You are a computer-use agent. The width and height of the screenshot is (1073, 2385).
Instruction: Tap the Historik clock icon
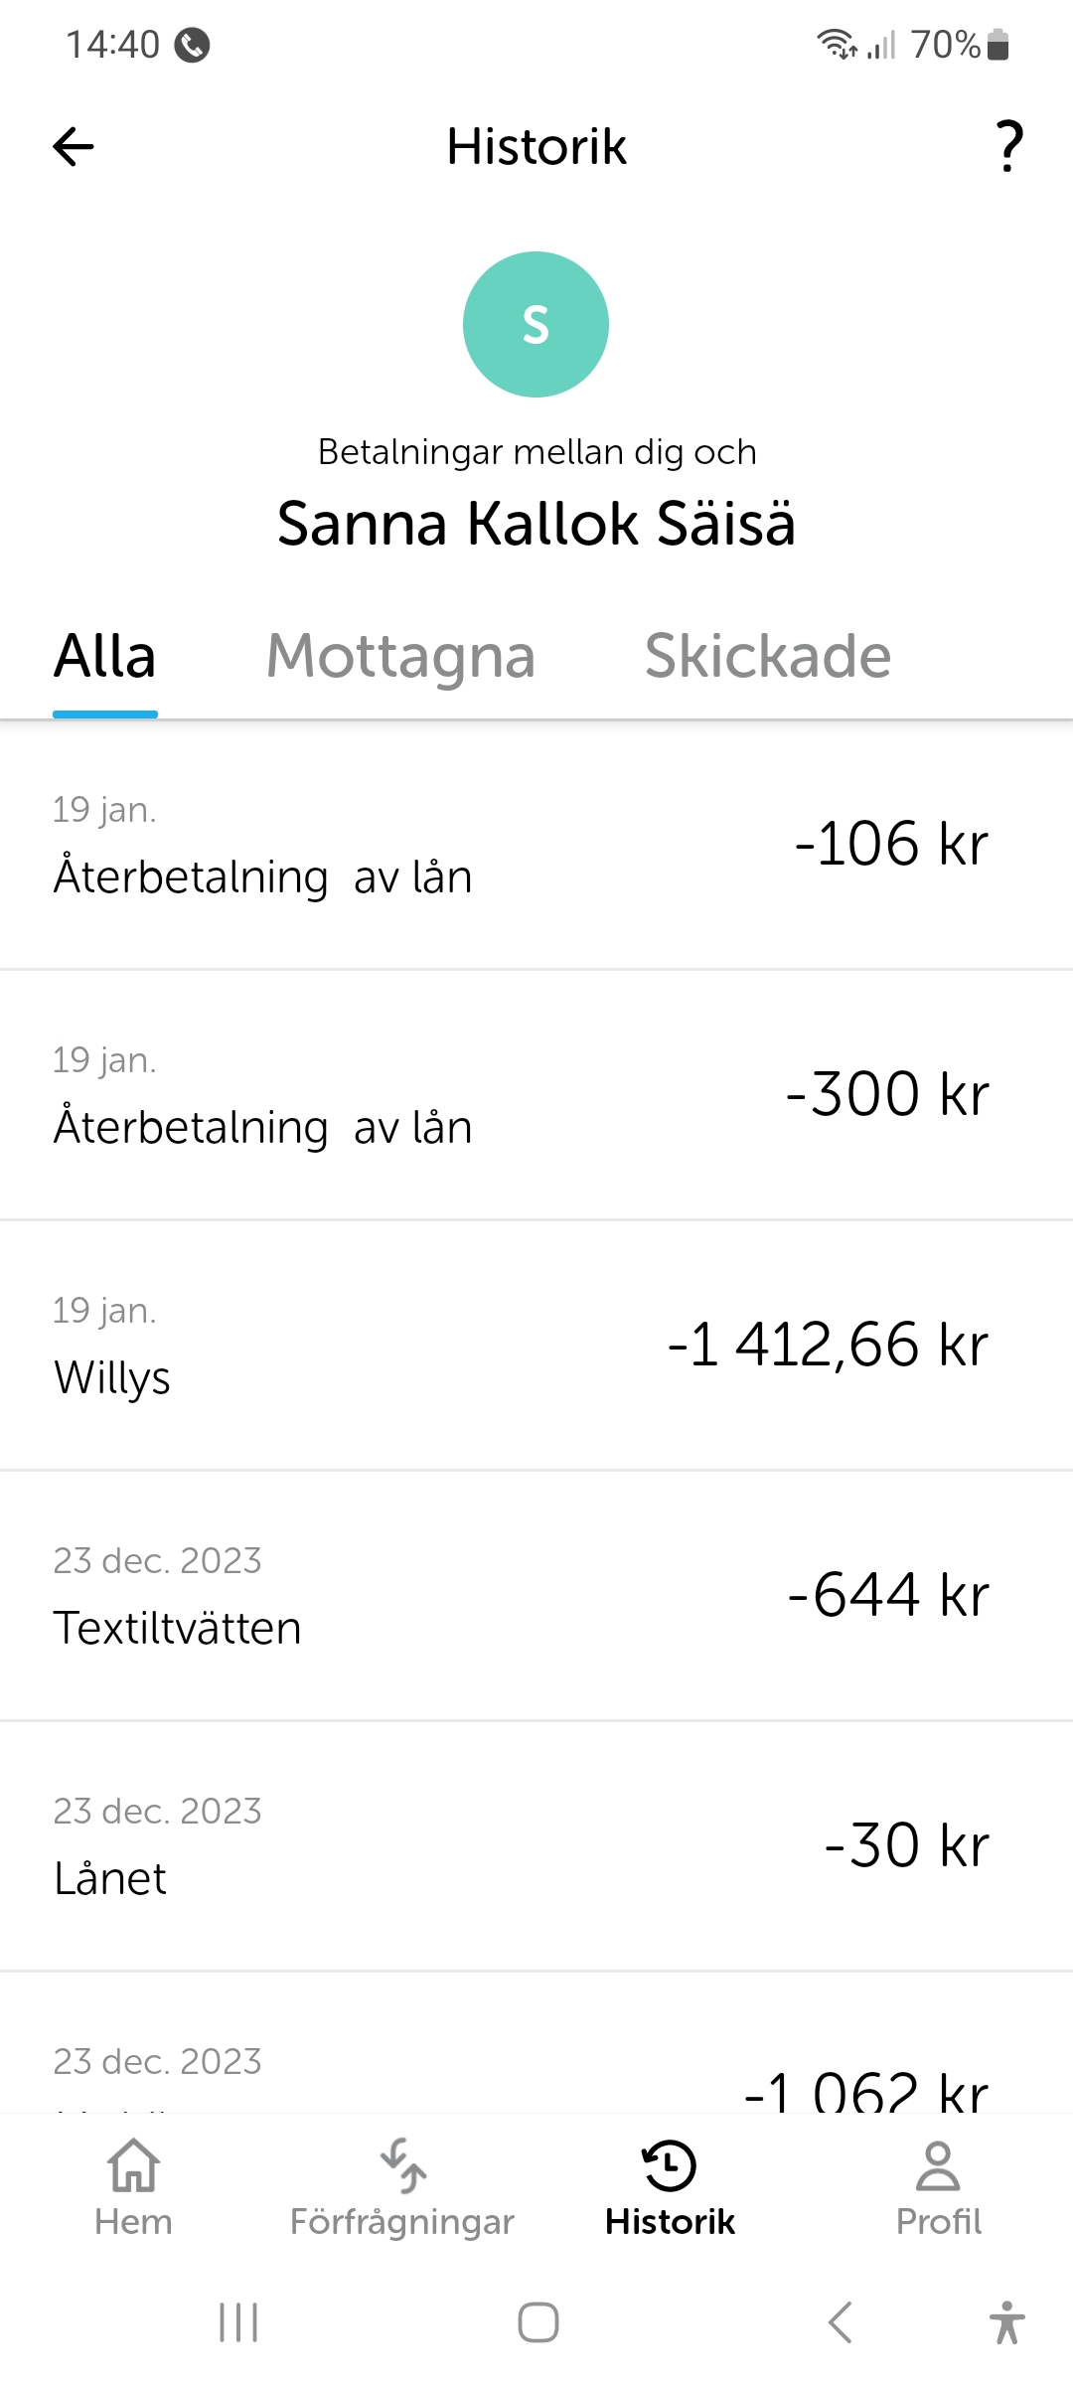(x=670, y=2166)
